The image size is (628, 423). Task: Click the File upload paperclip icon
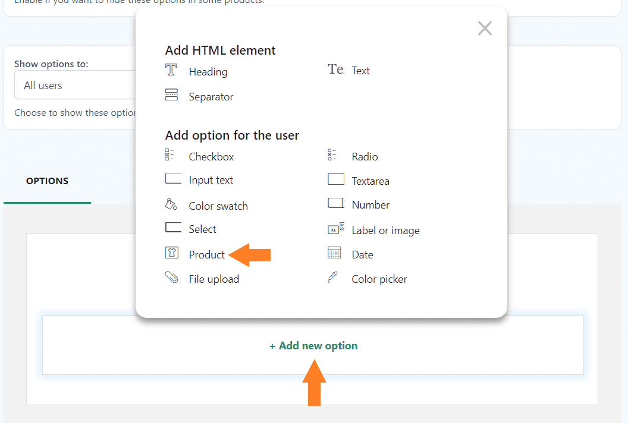pyautogui.click(x=172, y=277)
